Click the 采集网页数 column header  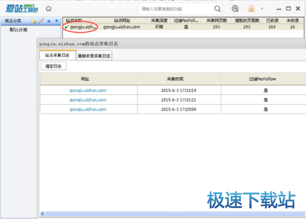(x=216, y=20)
